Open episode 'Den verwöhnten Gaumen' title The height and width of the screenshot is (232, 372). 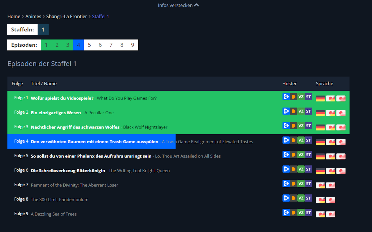pyautogui.click(x=94, y=141)
